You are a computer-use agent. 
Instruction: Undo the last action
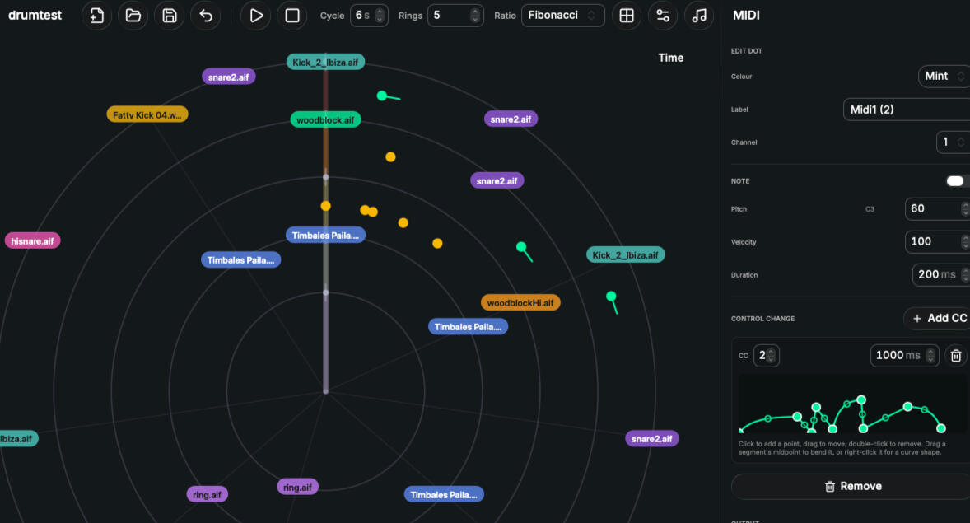(206, 16)
